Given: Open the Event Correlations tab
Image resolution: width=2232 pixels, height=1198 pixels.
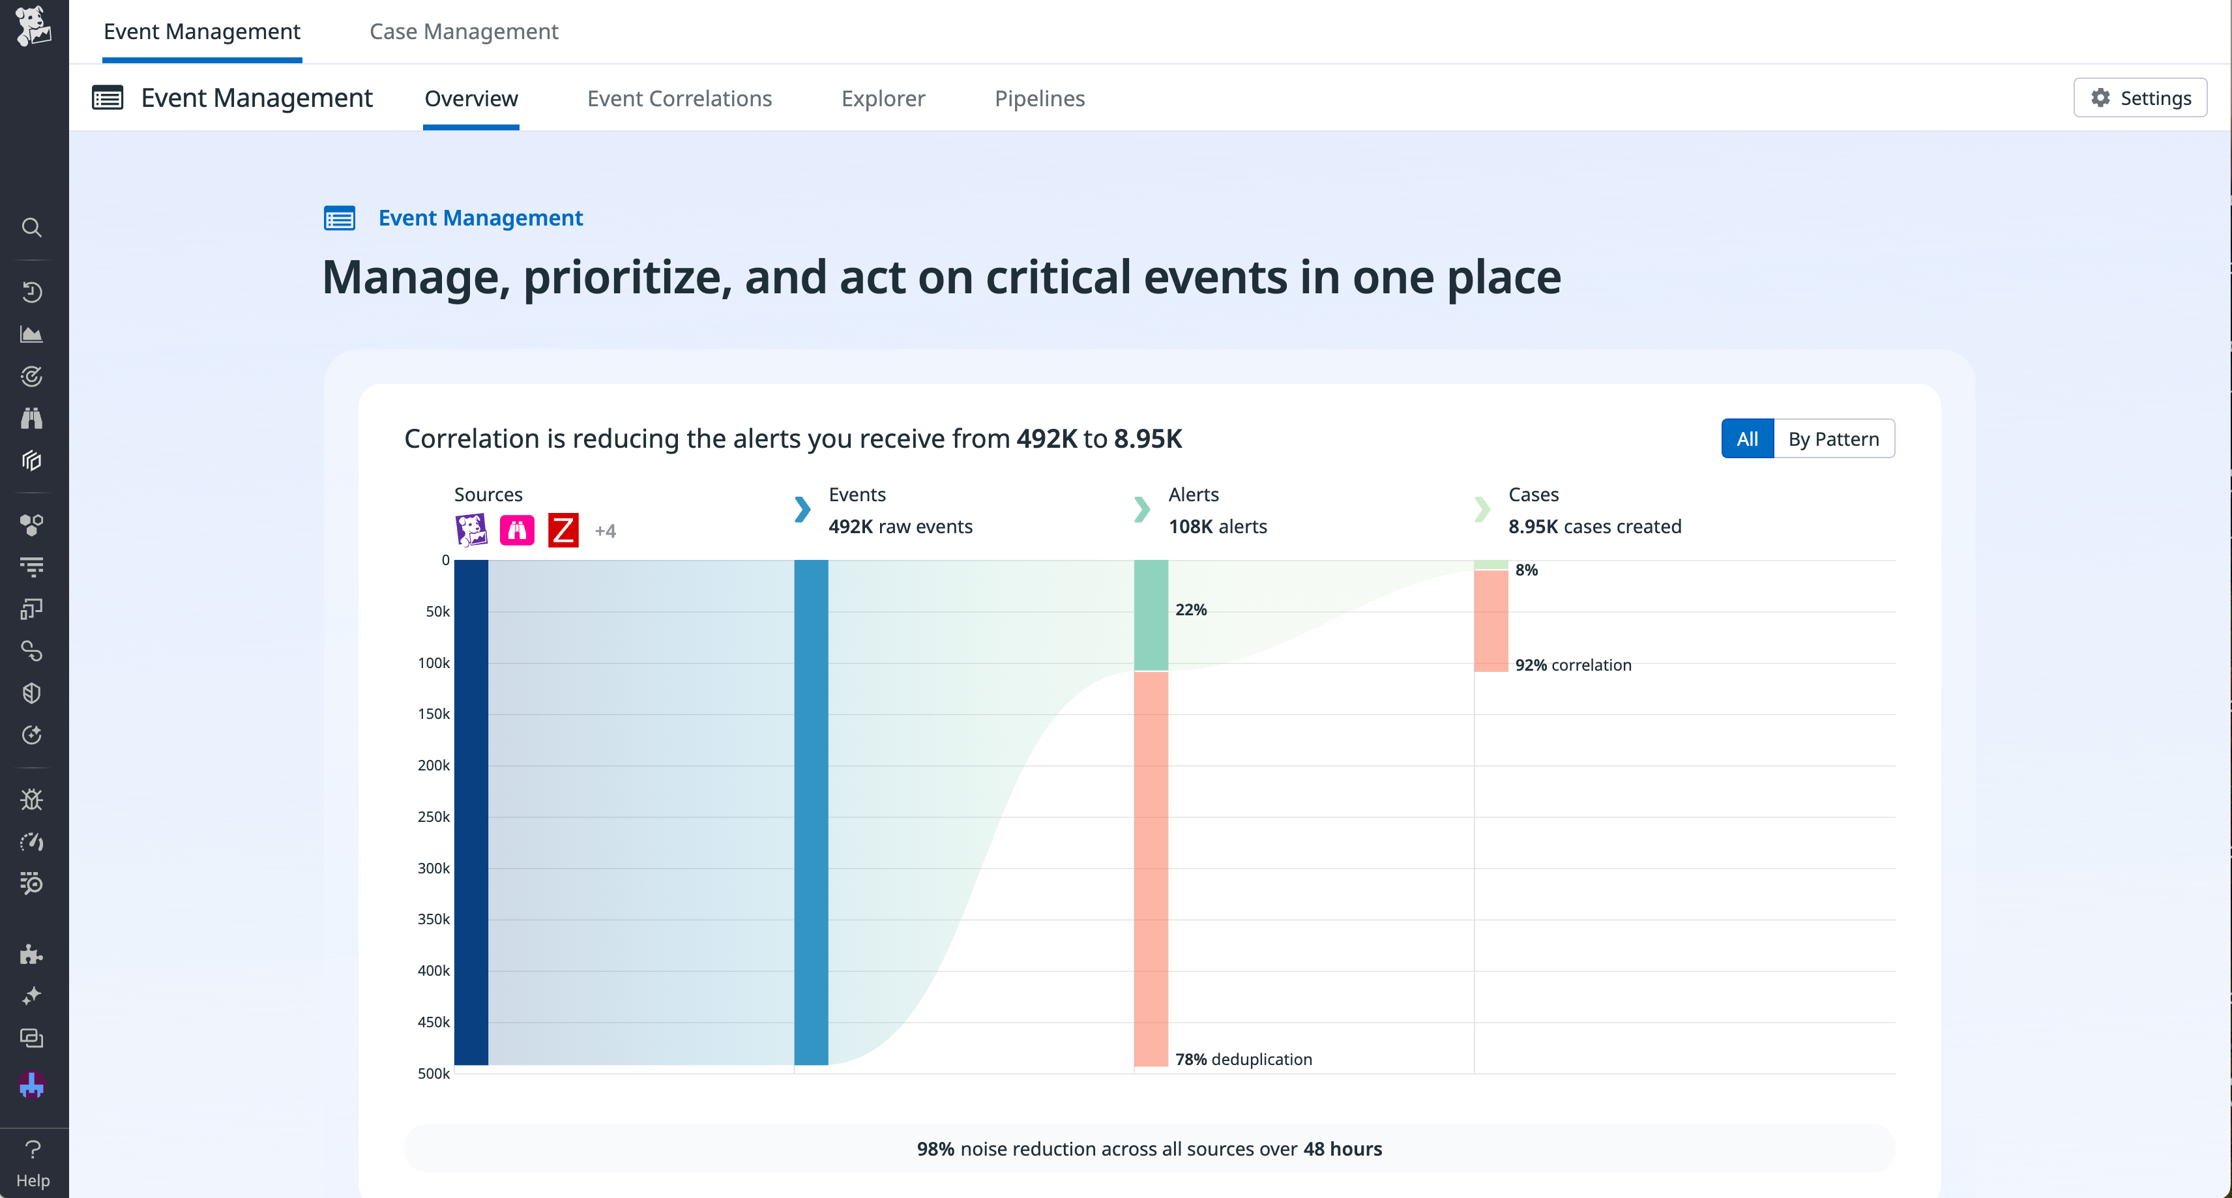Looking at the screenshot, I should (679, 98).
